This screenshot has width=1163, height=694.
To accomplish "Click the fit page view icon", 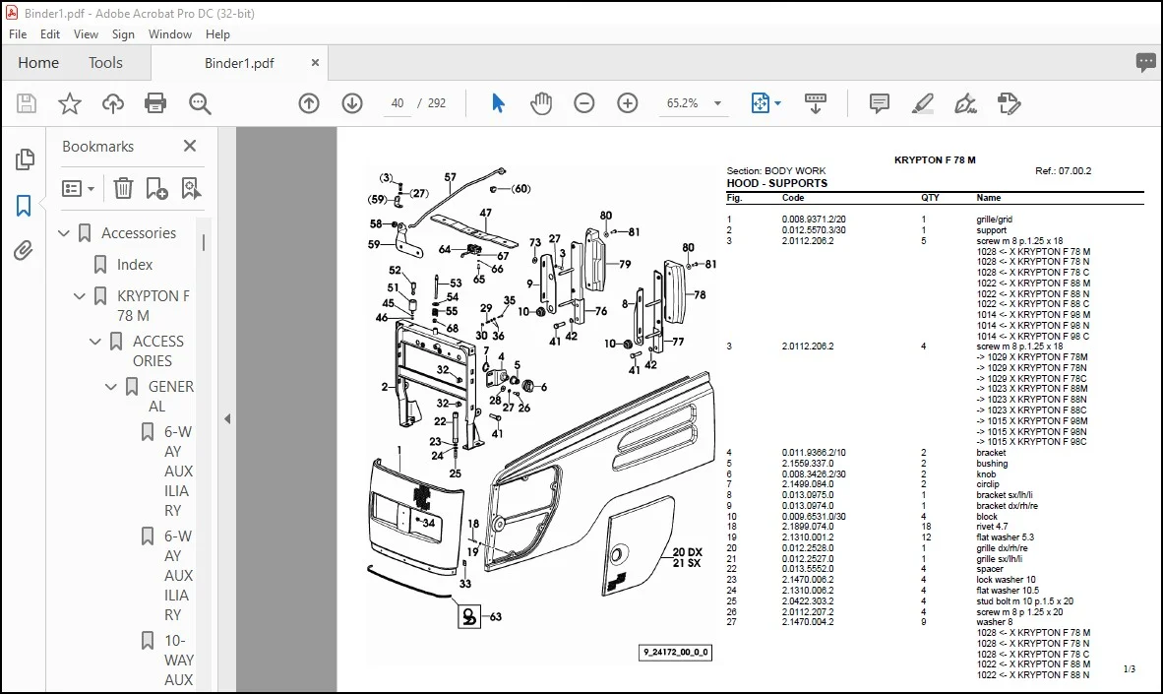I will coord(761,103).
